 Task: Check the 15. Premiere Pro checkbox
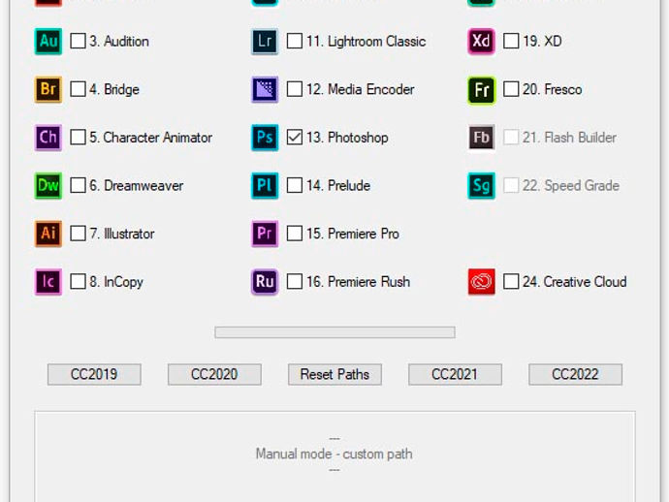(x=295, y=234)
